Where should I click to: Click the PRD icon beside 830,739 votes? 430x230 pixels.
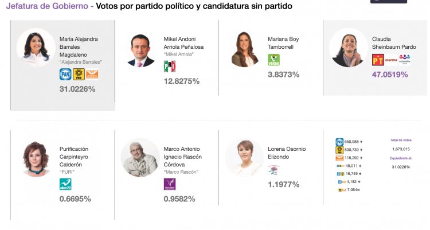pyautogui.click(x=339, y=150)
